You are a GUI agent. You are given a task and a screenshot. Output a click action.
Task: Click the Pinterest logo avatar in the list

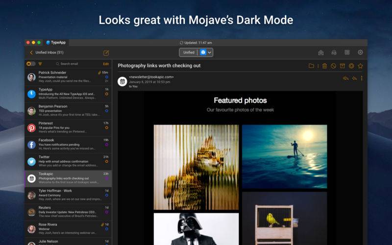tap(31, 128)
